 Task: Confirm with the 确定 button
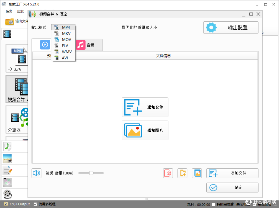(x=232, y=187)
